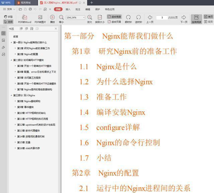214x193 pixels.
Task: Click the bottom left sidebar icon
Action: [x=3, y=54]
